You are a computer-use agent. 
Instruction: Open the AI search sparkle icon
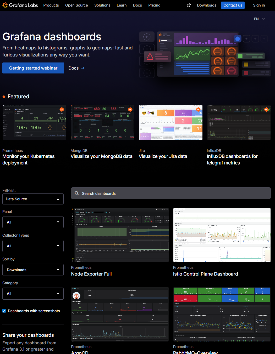(x=189, y=5)
